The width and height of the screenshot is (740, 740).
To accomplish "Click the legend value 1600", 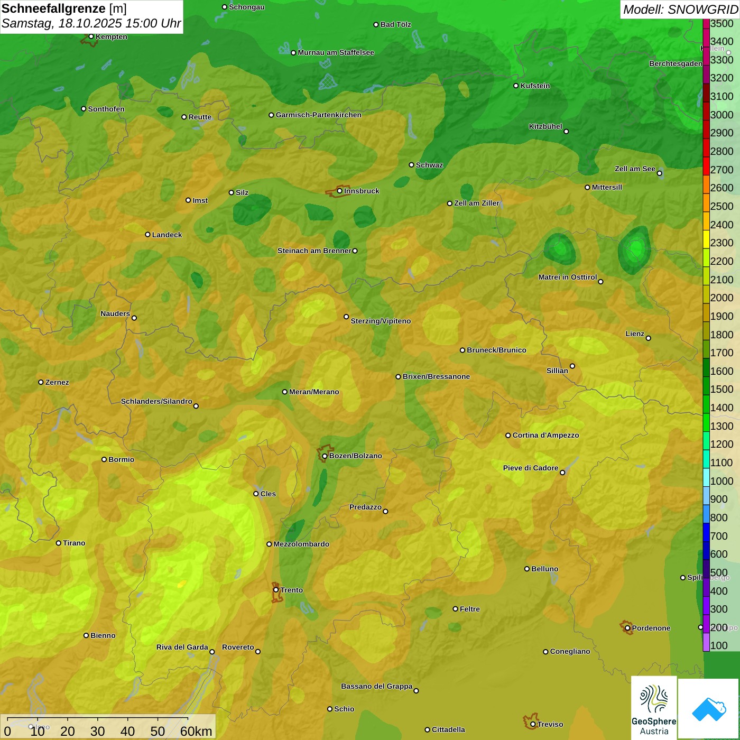I will pos(722,371).
